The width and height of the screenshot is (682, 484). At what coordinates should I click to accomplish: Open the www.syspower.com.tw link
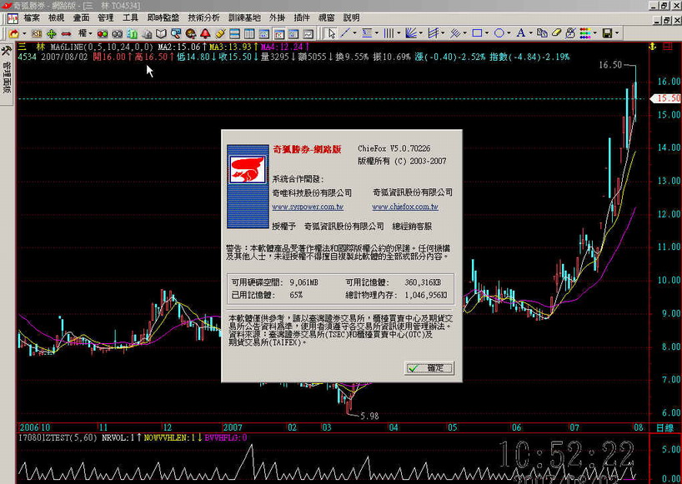click(x=308, y=207)
